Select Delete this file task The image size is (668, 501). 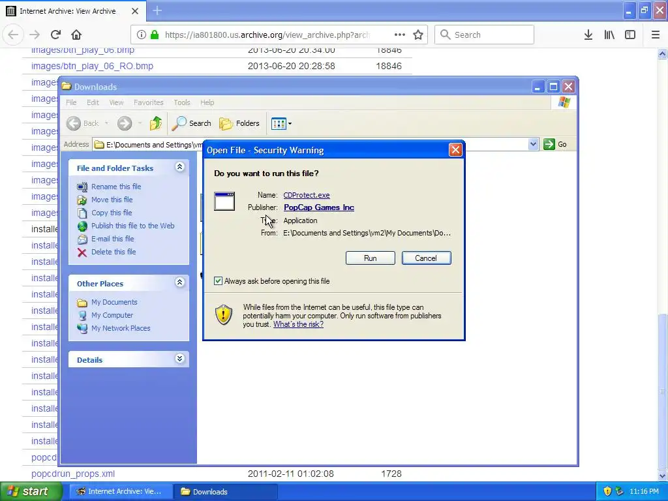(114, 252)
